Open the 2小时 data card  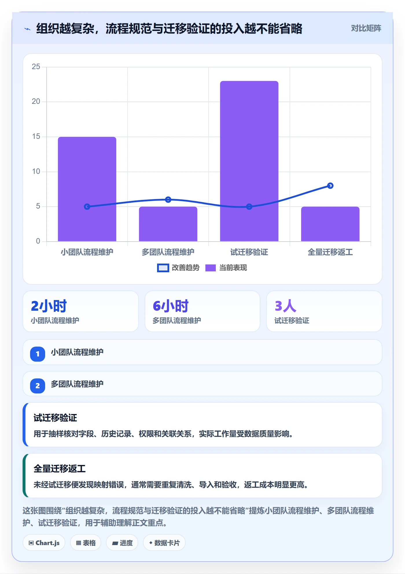pos(81,311)
